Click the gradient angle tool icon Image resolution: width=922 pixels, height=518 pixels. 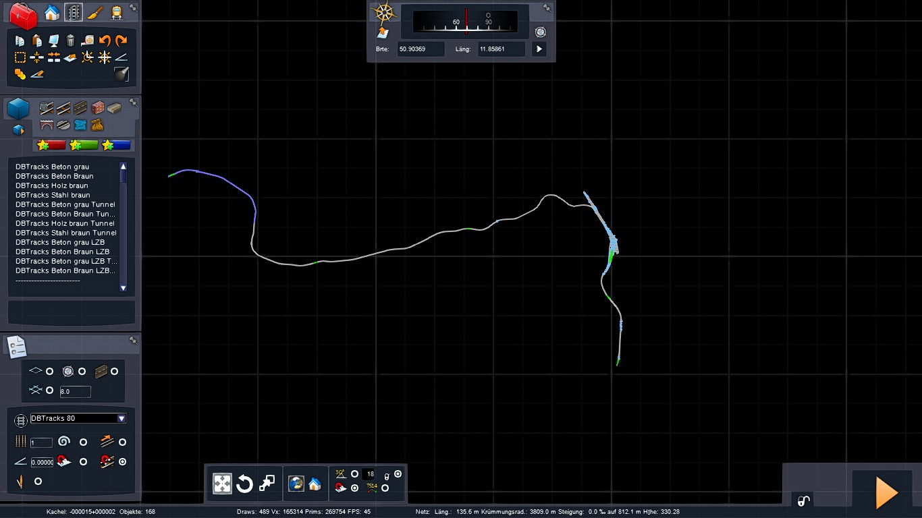[121, 57]
